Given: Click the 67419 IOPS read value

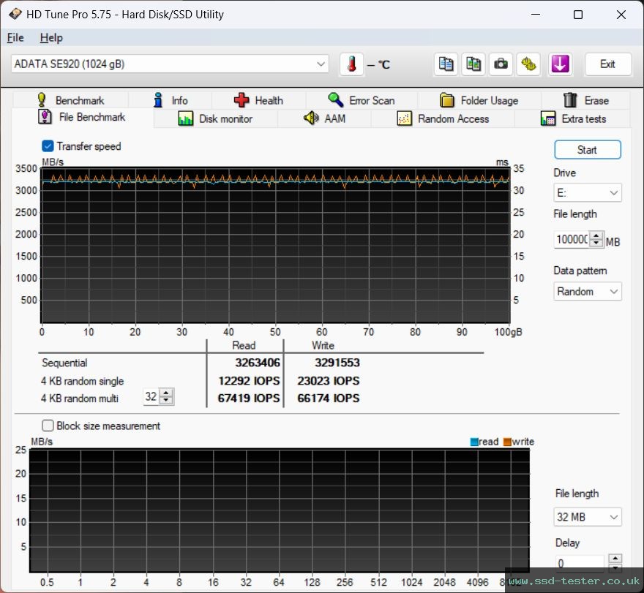Looking at the screenshot, I should [249, 398].
